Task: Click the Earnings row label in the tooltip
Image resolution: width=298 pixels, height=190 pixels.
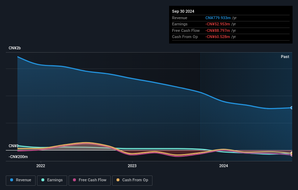Action: point(180,24)
